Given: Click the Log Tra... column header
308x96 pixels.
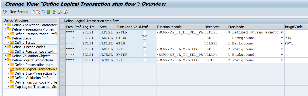Looking at the screenshot, I should pyautogui.click(x=90, y=27).
